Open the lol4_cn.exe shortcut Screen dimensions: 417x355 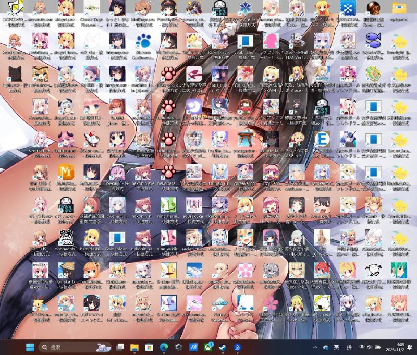(x=322, y=303)
